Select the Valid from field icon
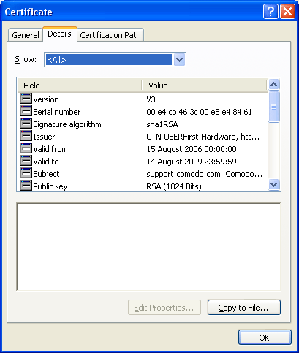299x353 pixels. pos(26,148)
